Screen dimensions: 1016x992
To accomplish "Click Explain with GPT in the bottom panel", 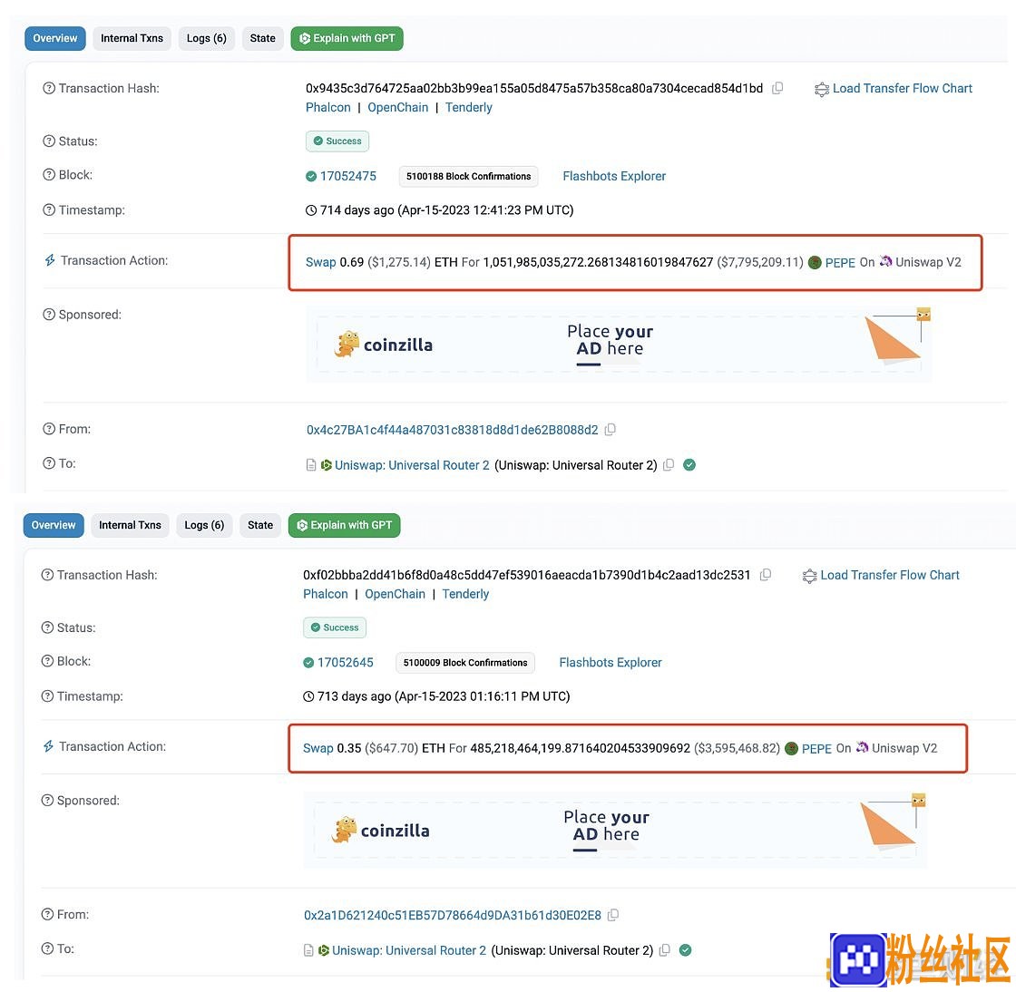I will click(344, 525).
